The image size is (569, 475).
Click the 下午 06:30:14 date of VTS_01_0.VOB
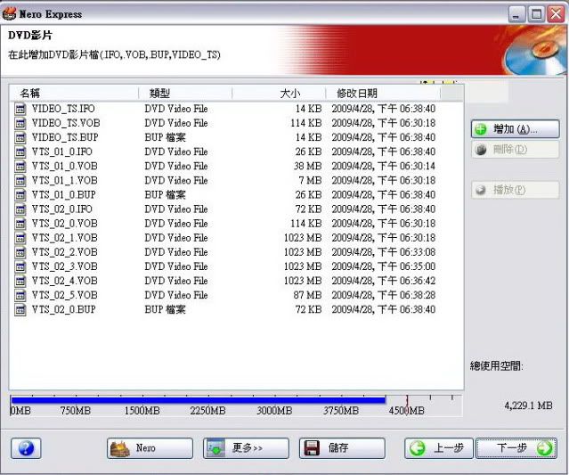pos(406,166)
